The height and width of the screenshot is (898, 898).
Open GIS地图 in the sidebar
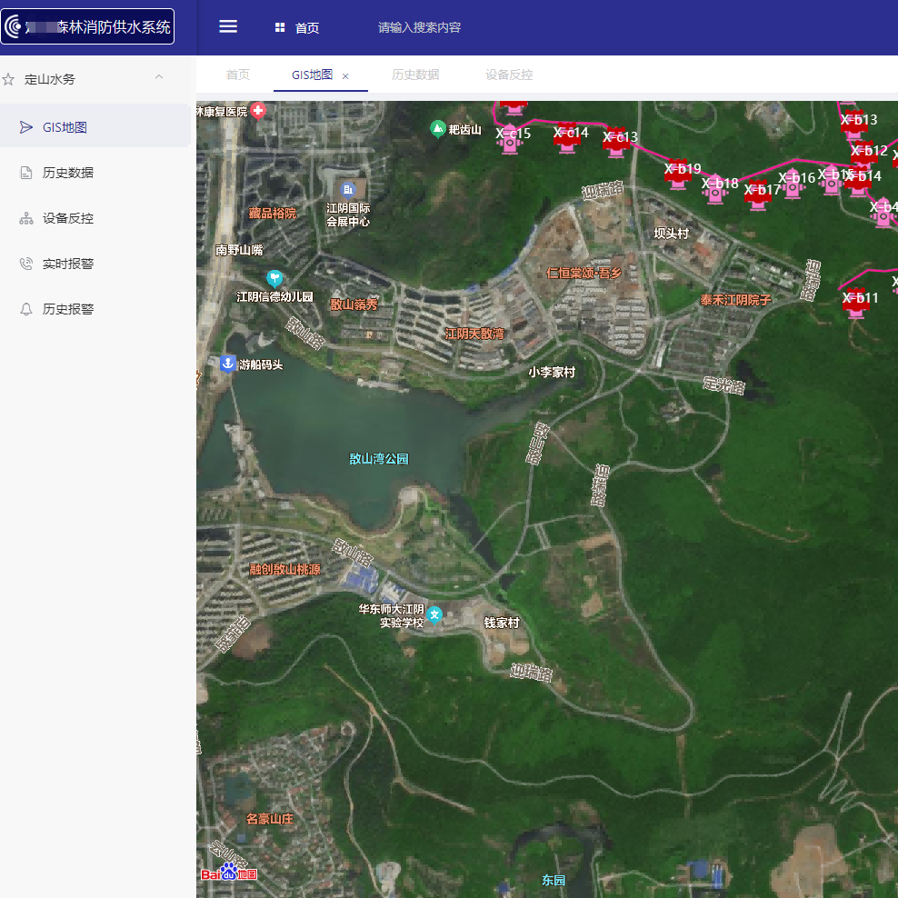click(x=65, y=127)
